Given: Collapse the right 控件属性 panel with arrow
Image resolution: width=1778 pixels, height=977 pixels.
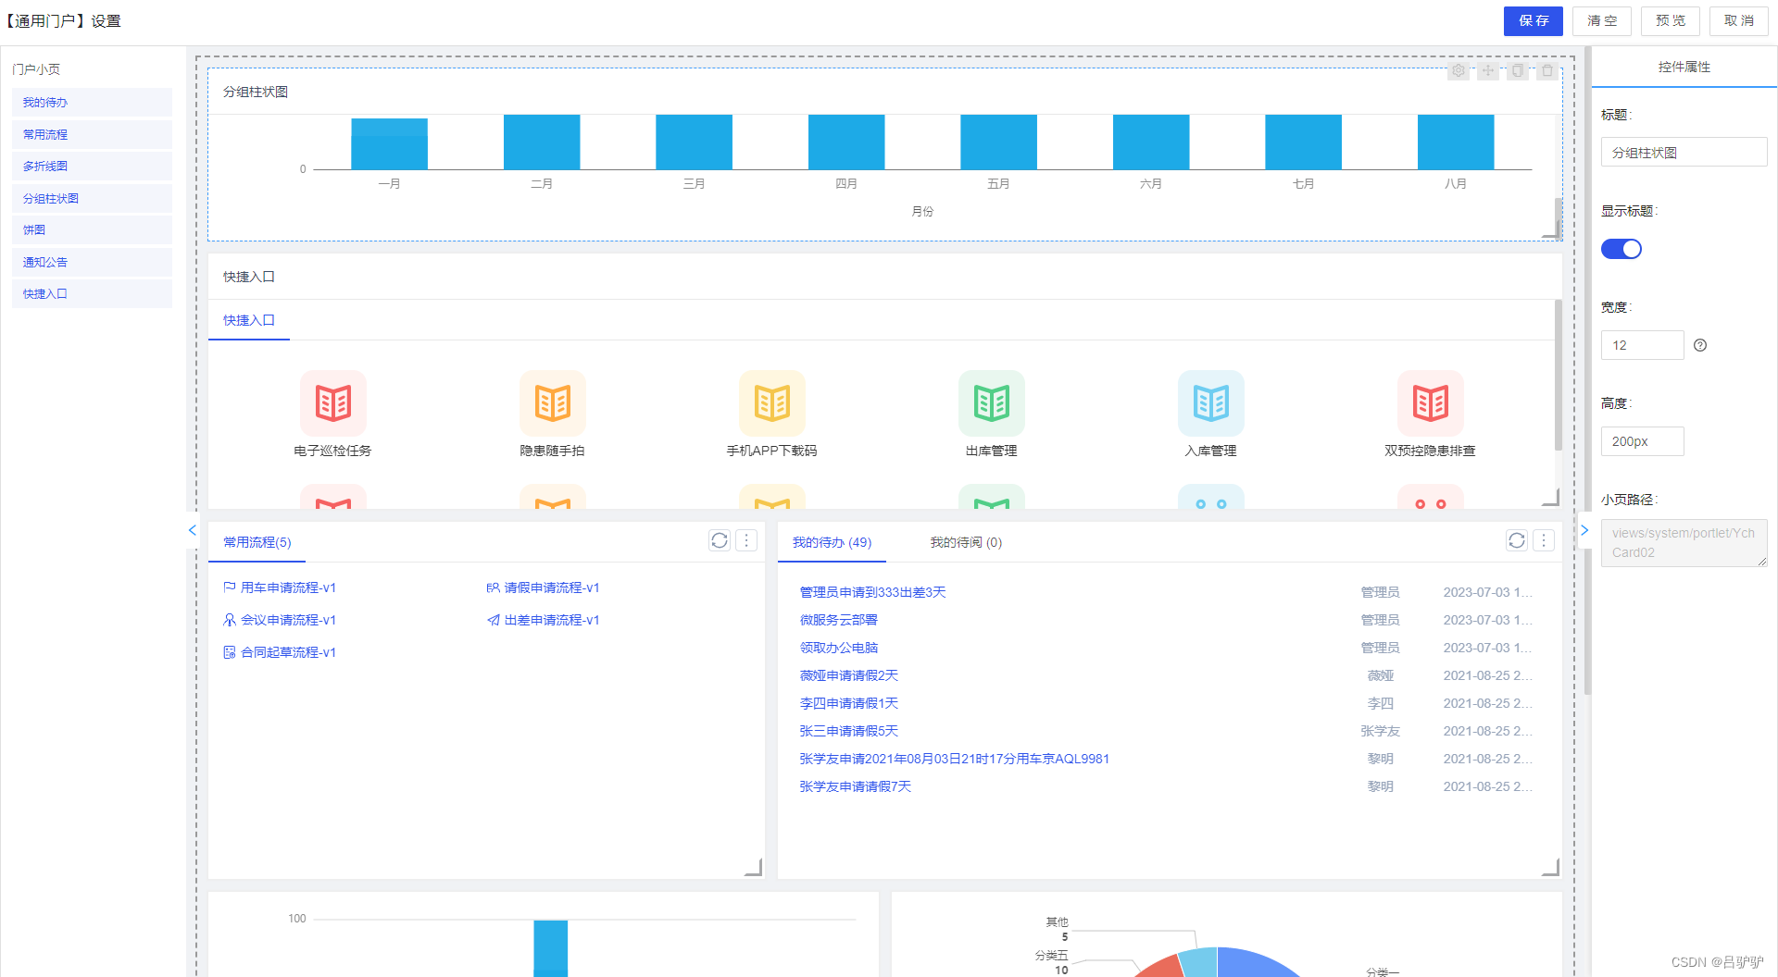Looking at the screenshot, I should click(x=1584, y=530).
